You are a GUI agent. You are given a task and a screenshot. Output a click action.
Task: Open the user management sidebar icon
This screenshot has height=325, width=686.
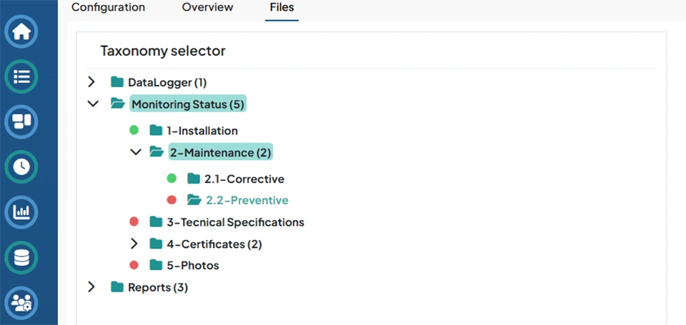[21, 302]
